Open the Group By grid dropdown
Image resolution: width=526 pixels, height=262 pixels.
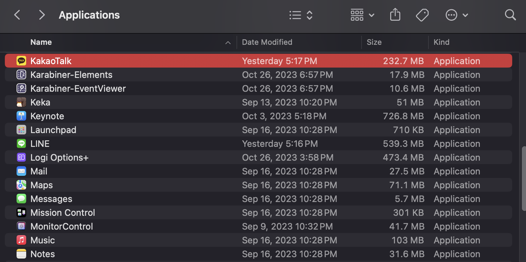coord(362,15)
